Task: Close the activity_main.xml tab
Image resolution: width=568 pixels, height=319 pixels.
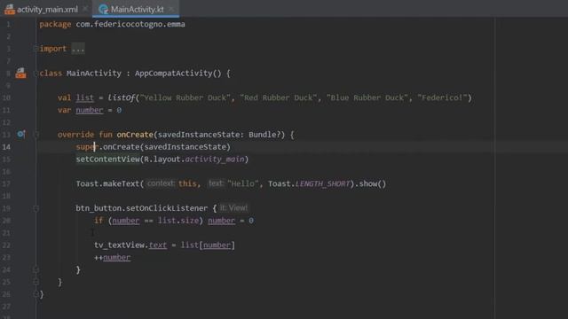Action: tap(85, 9)
